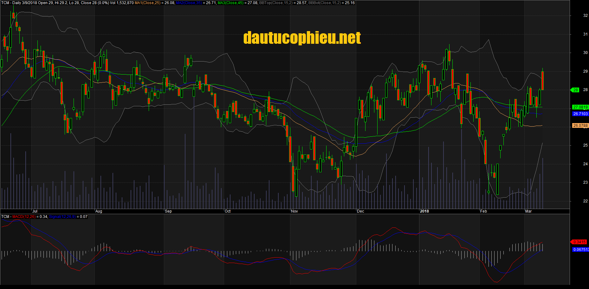Image resolution: width=589 pixels, height=289 pixels.
Task: Click the green 28 last price tag
Action: tap(575, 90)
